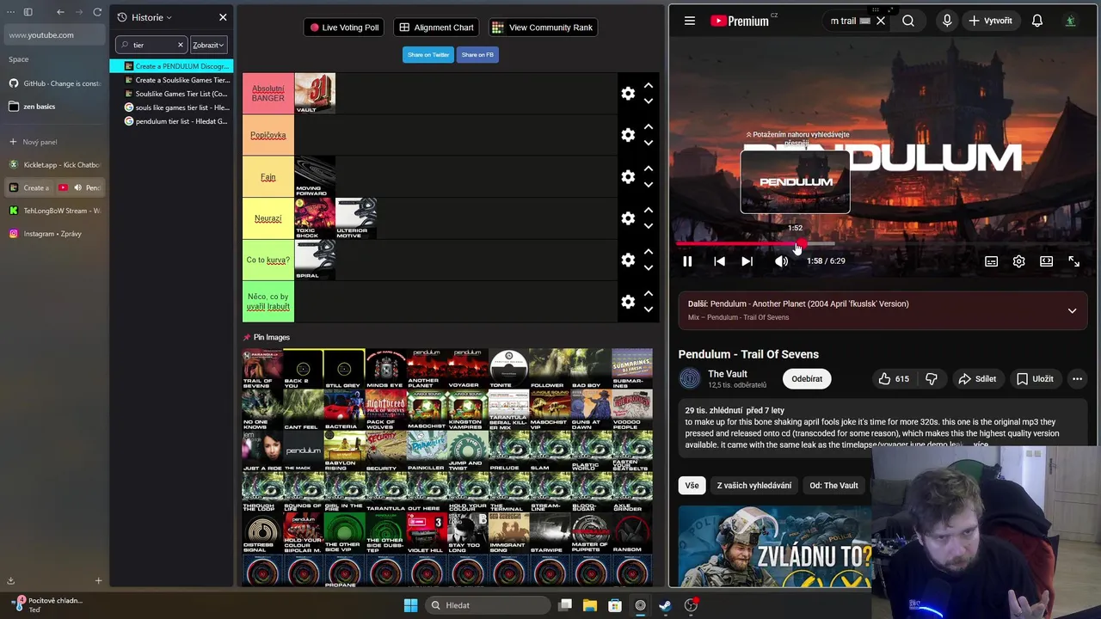
Task: Open Windows Start menu on taskbar
Action: tap(410, 605)
